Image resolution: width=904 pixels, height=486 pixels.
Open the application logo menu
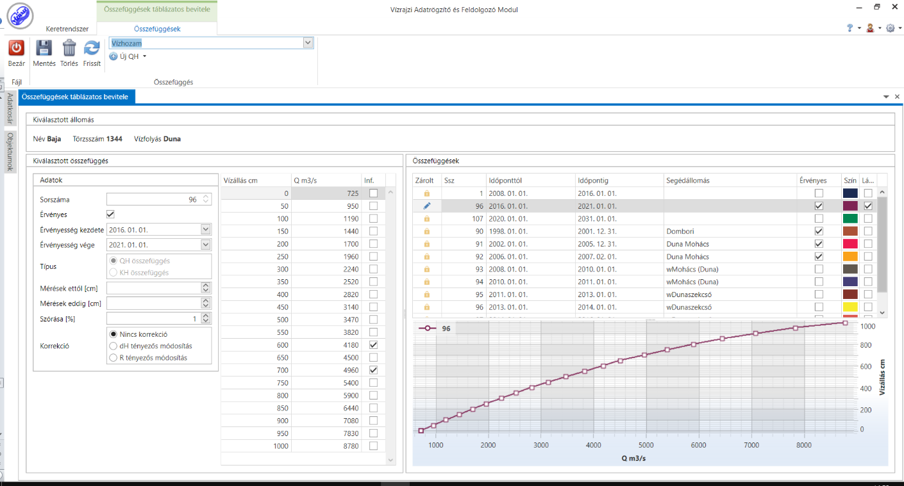[20, 16]
